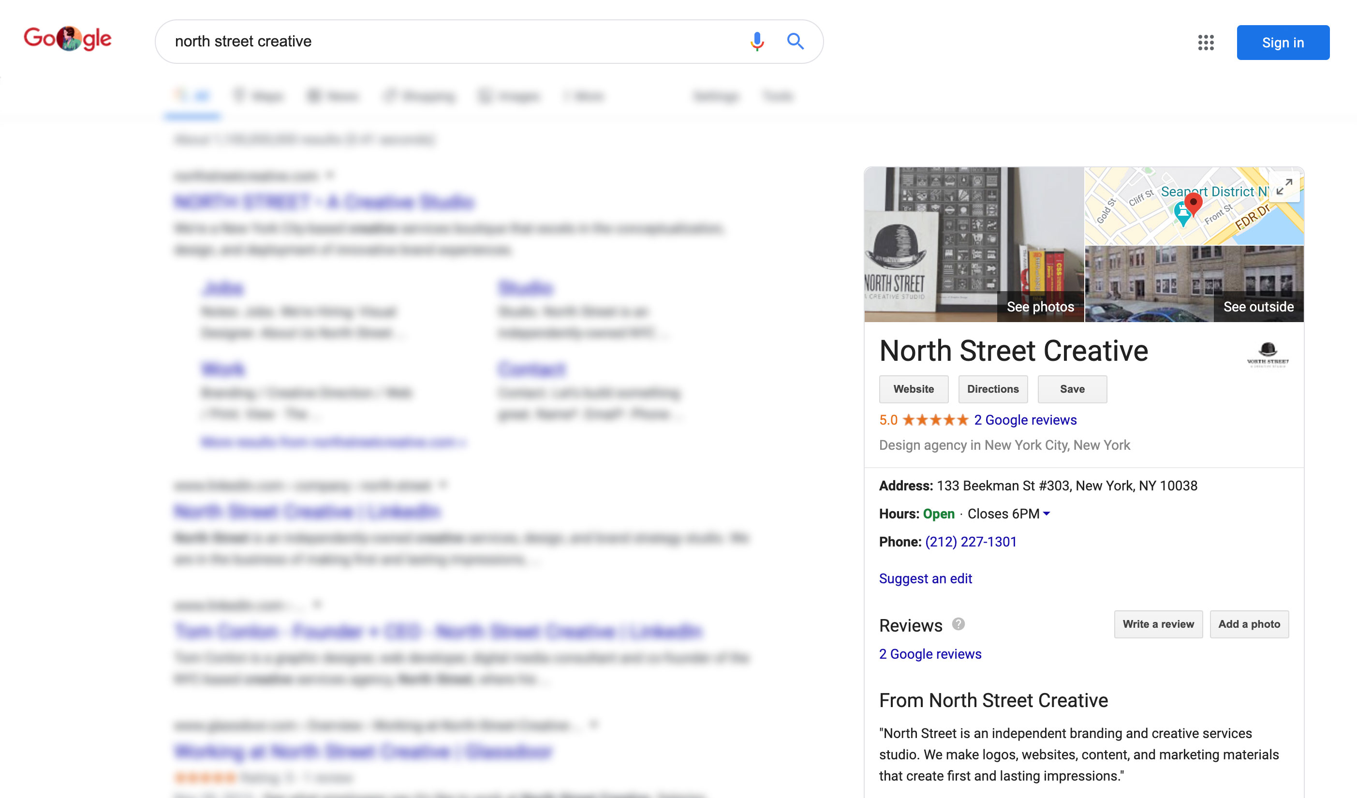This screenshot has width=1357, height=798.
Task: Start voice search with microphone icon
Action: click(x=756, y=42)
